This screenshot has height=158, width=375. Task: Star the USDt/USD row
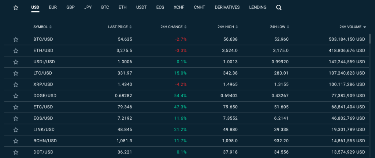pyautogui.click(x=16, y=62)
